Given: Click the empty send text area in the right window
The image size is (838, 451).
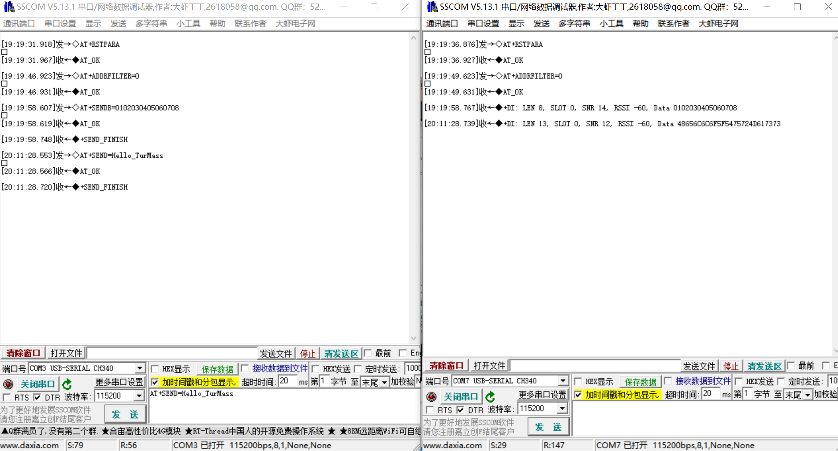Looking at the screenshot, I should [x=704, y=419].
